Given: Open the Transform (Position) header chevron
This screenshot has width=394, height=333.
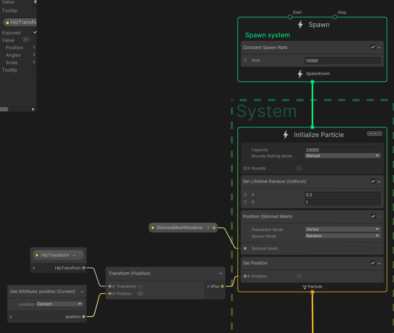Looking at the screenshot, I should point(221,273).
